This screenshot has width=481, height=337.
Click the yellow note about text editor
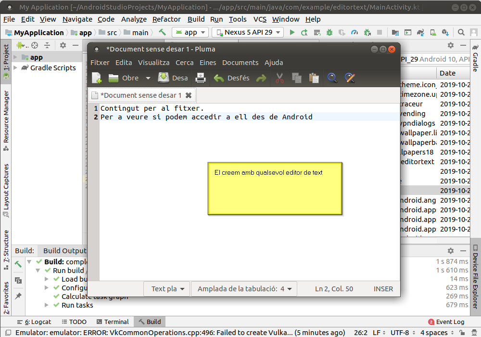(275, 188)
